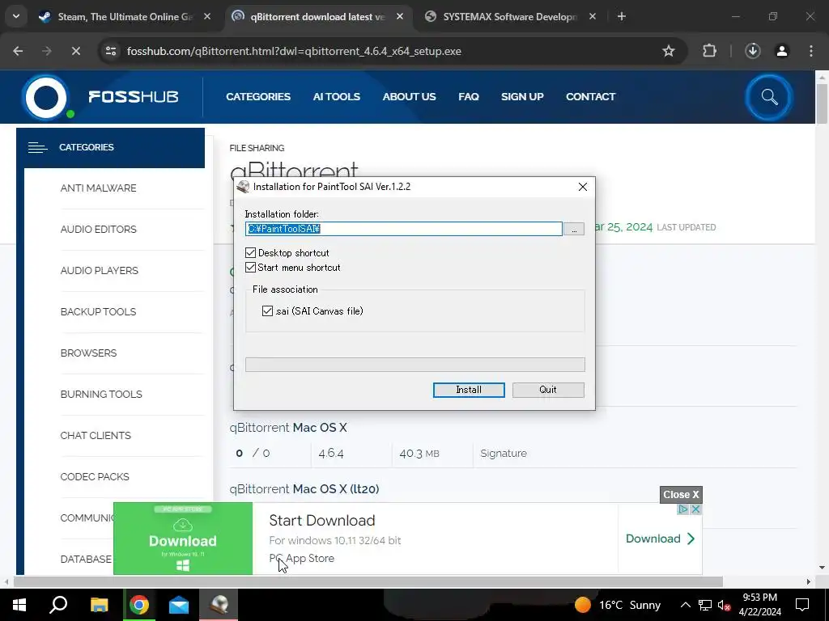Viewport: 829px width, 621px height.
Task: Open the CONTACT menu item
Action: 590,97
